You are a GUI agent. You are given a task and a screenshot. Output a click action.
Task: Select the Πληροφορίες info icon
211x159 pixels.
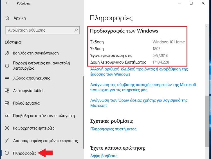coord(7,153)
